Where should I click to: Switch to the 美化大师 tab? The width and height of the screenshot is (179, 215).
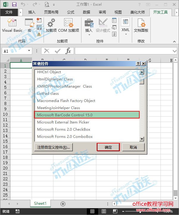pyautogui.click(x=138, y=12)
